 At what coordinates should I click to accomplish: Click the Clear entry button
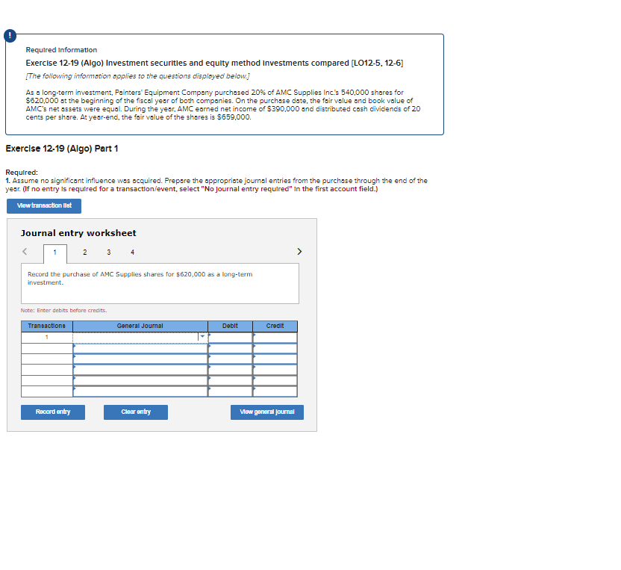(135, 412)
